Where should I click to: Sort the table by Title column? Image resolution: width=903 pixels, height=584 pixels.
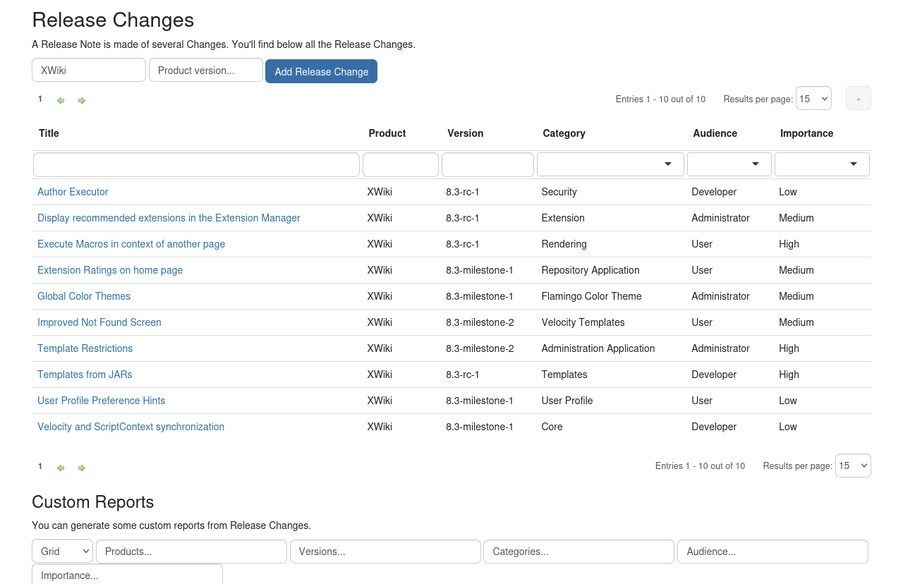tap(49, 133)
